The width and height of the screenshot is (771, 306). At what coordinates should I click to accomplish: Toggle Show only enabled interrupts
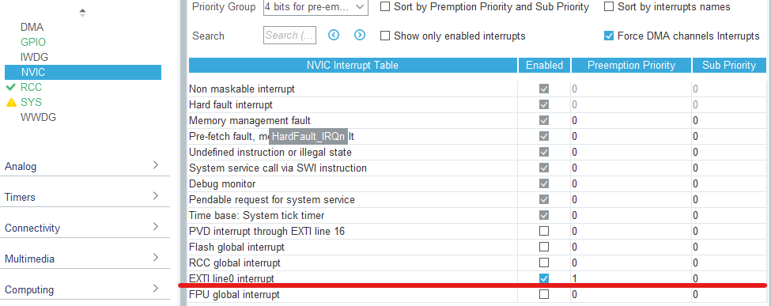[x=386, y=36]
